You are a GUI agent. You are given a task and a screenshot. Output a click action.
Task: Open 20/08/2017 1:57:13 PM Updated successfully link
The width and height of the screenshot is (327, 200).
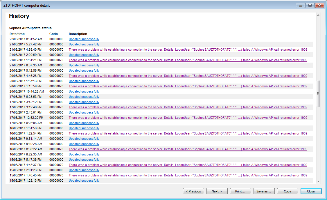pos(84,81)
